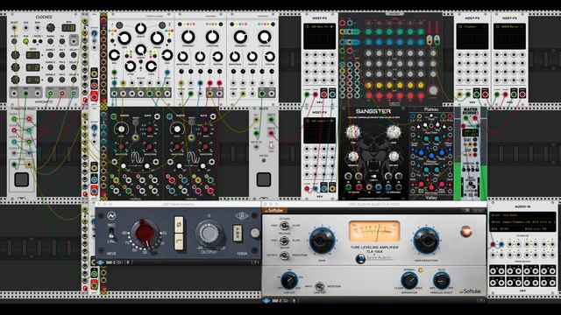Click the third ratio display on Clocked
The image size is (561, 315).
(32, 80)
